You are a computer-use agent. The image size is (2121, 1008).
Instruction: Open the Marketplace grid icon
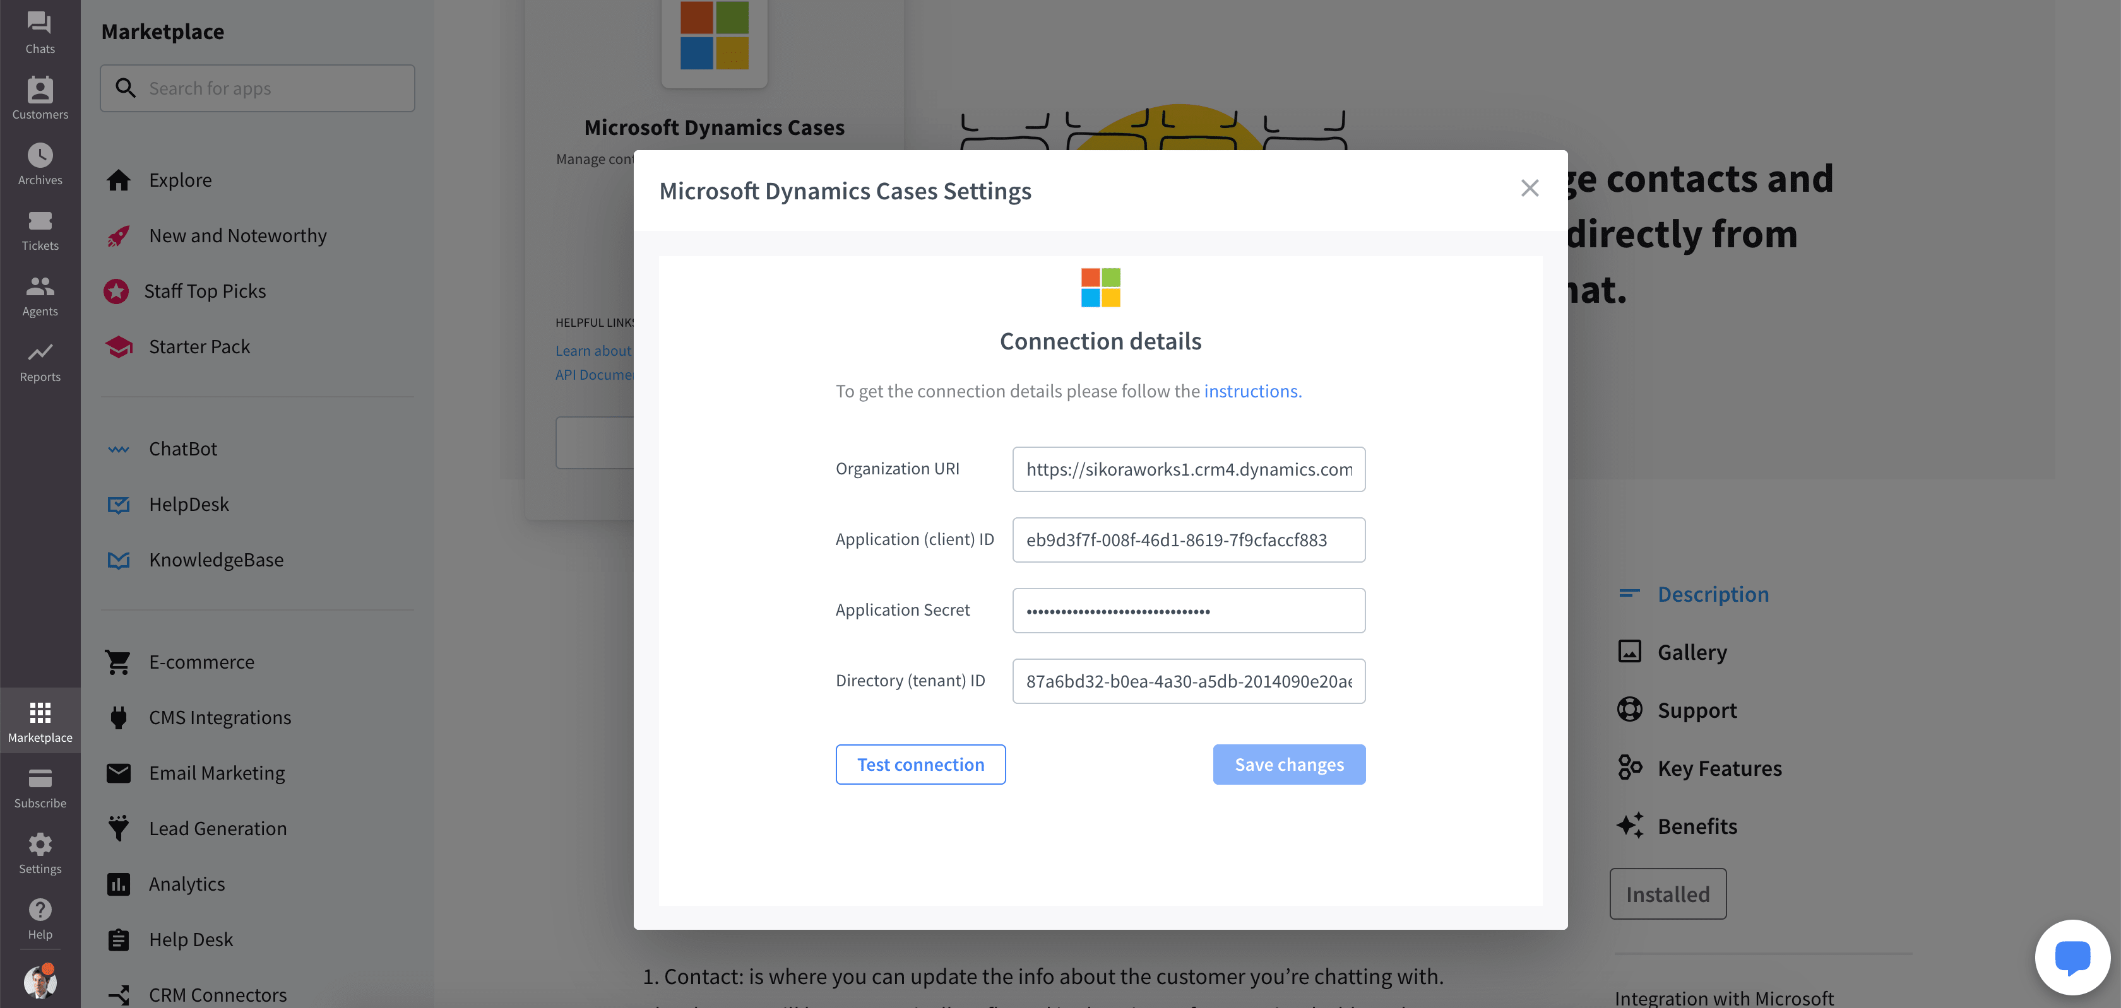coord(40,713)
